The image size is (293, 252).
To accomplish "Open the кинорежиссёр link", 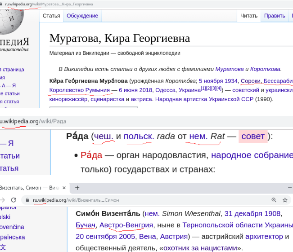I will click(x=68, y=99).
